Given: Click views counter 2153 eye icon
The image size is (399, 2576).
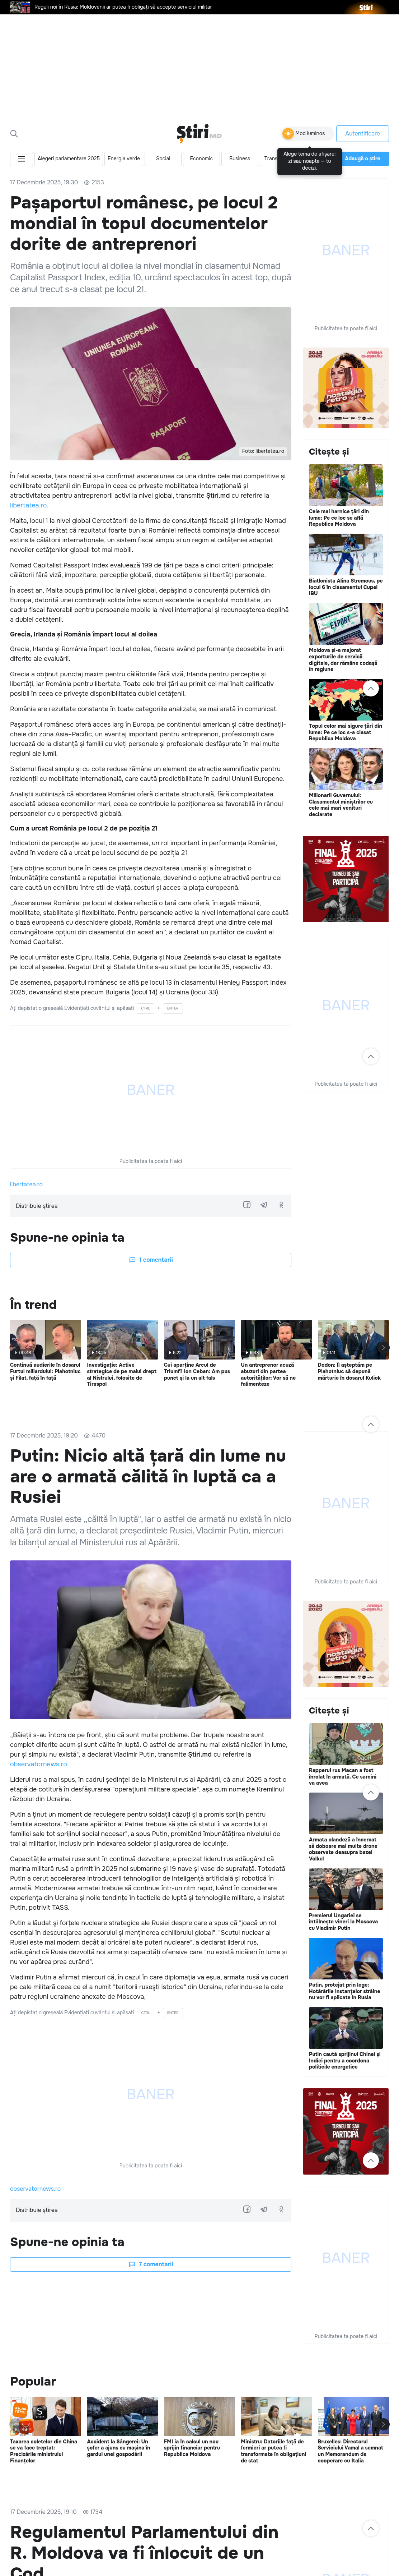Looking at the screenshot, I should (x=87, y=183).
